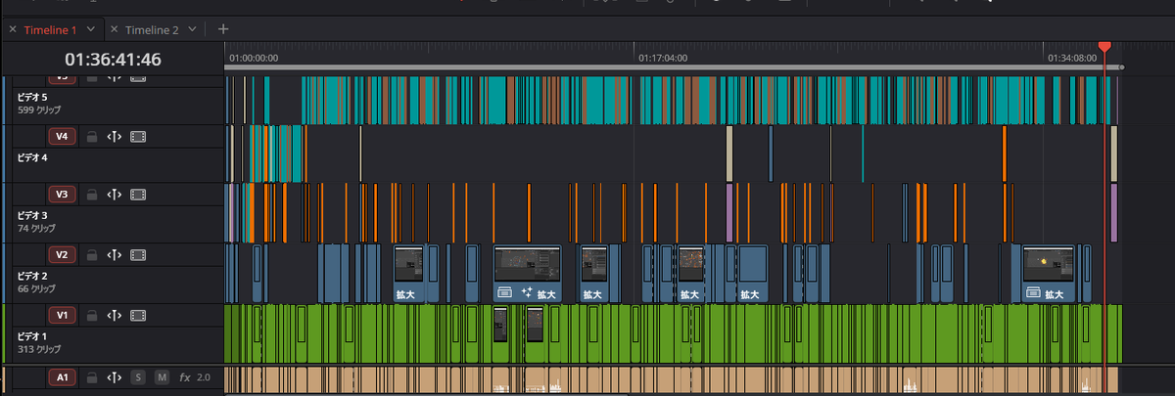Lock the V2 video track

[91, 255]
